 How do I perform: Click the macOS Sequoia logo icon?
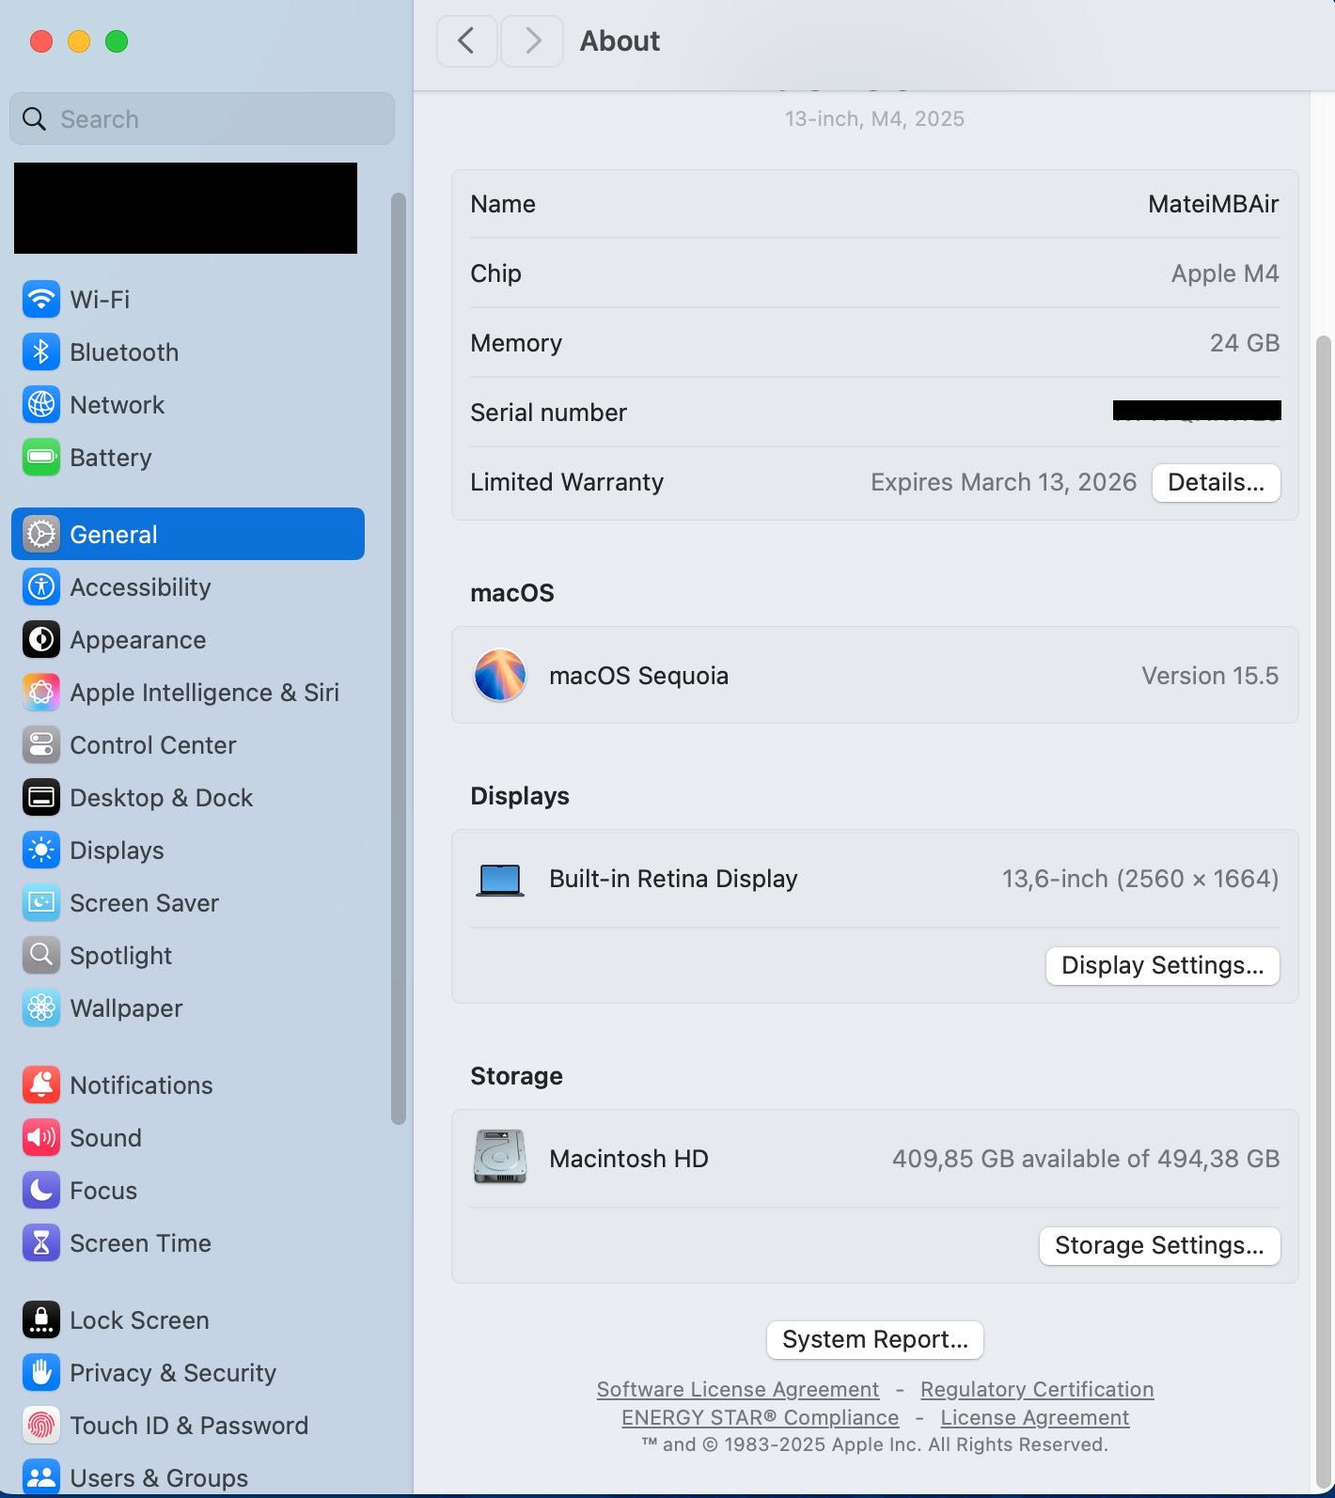[500, 676]
